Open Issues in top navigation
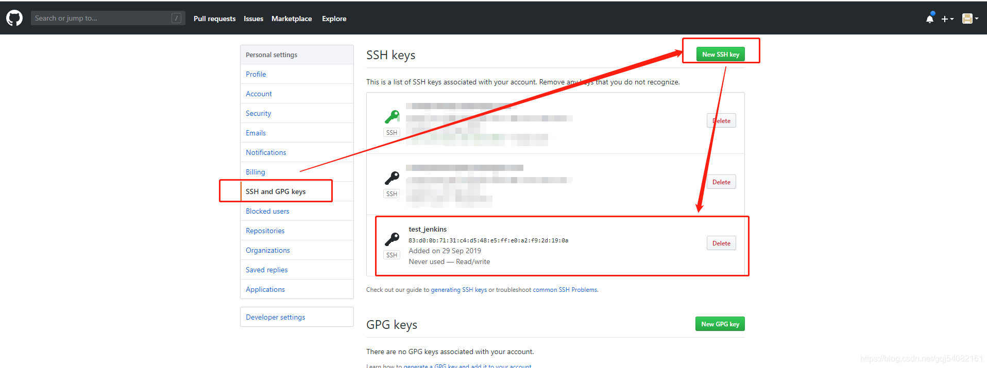This screenshot has width=987, height=368. 253,19
